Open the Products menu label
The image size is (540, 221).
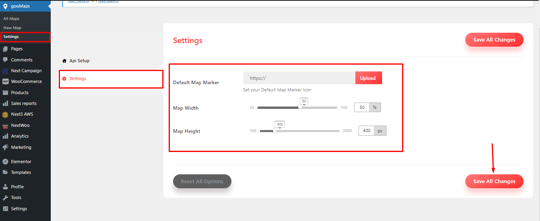(x=20, y=93)
